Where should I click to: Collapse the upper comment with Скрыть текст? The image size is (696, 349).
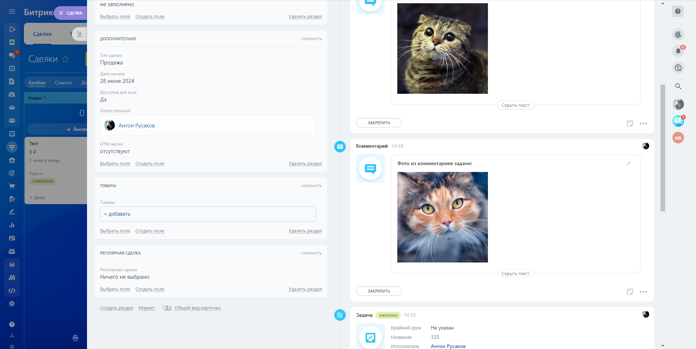(515, 105)
